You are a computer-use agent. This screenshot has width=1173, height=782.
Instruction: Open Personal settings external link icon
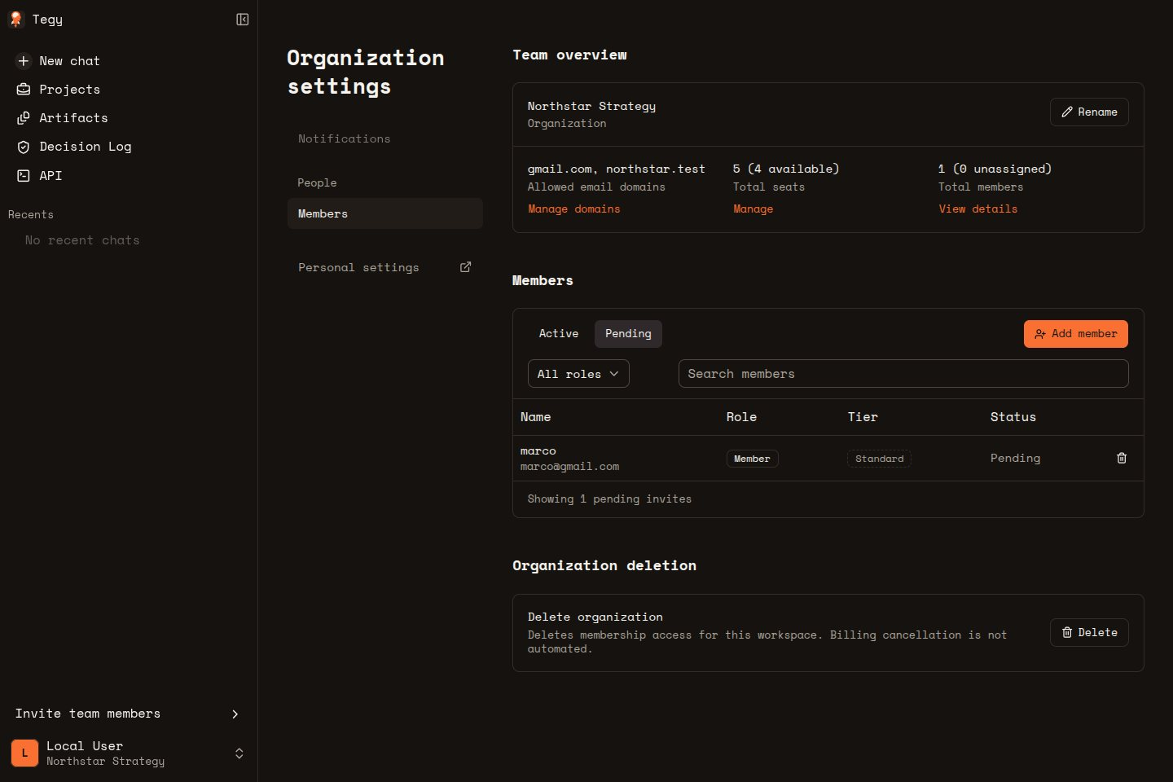[466, 267]
